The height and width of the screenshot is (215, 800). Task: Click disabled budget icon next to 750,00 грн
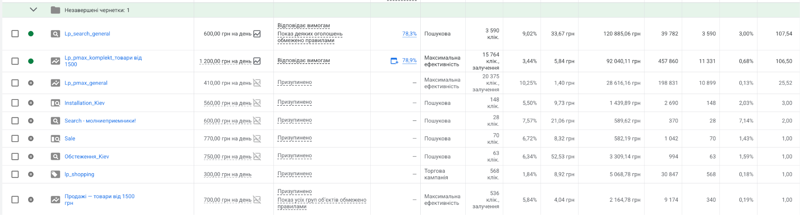(257, 156)
